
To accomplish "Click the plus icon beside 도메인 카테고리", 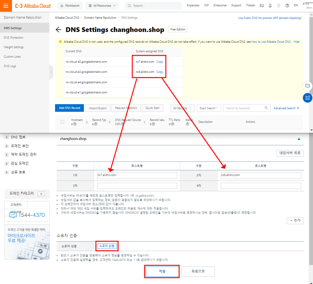I will 41,194.
